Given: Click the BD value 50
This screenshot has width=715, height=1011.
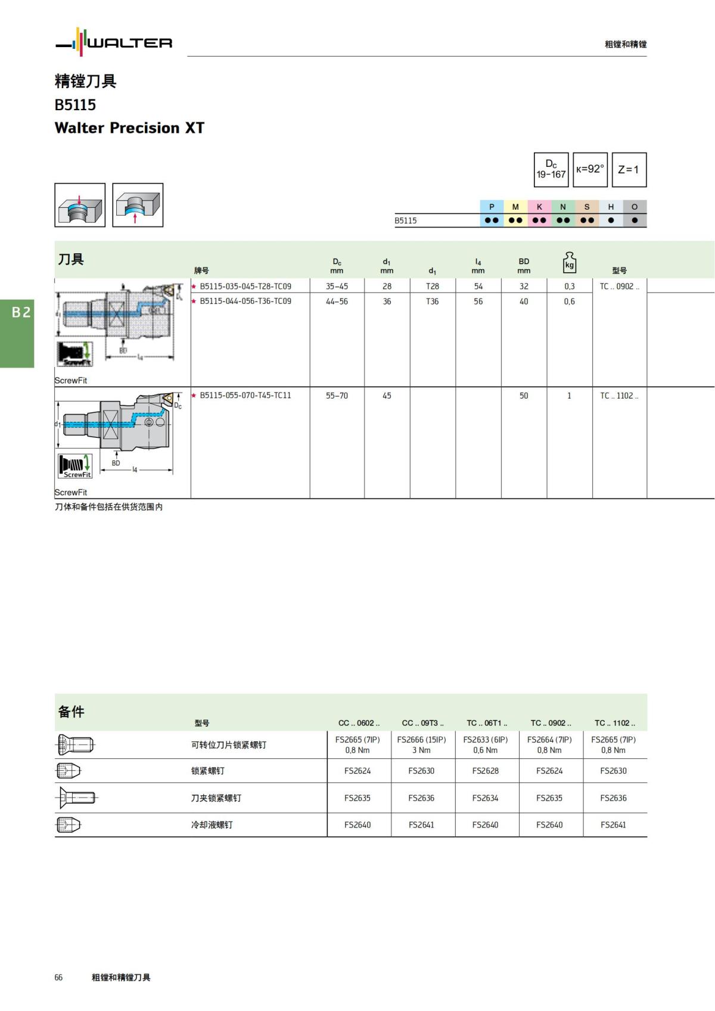Looking at the screenshot, I should tap(524, 396).
